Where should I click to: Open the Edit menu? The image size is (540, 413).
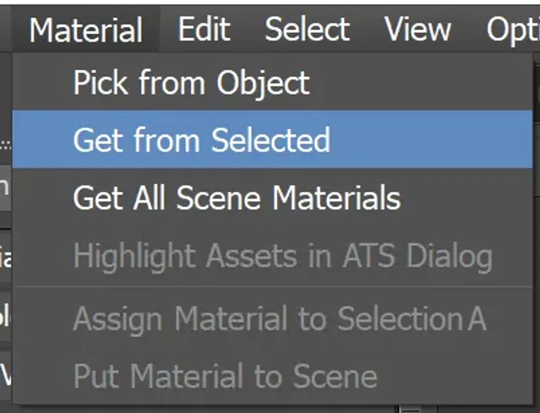point(203,28)
